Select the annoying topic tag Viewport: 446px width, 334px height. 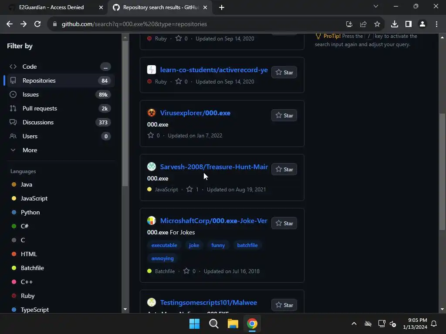[x=162, y=258]
